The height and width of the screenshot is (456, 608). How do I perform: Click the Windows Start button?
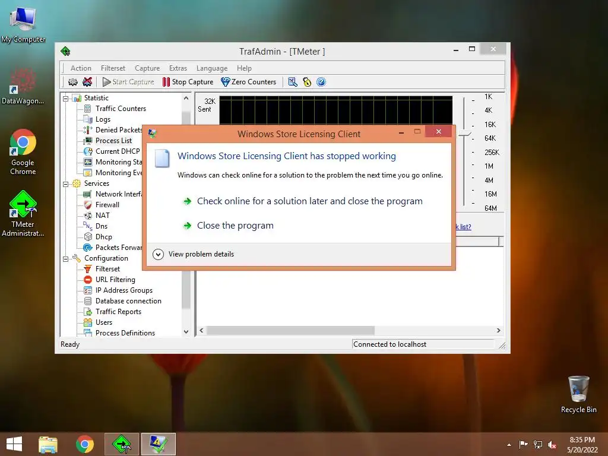point(14,444)
